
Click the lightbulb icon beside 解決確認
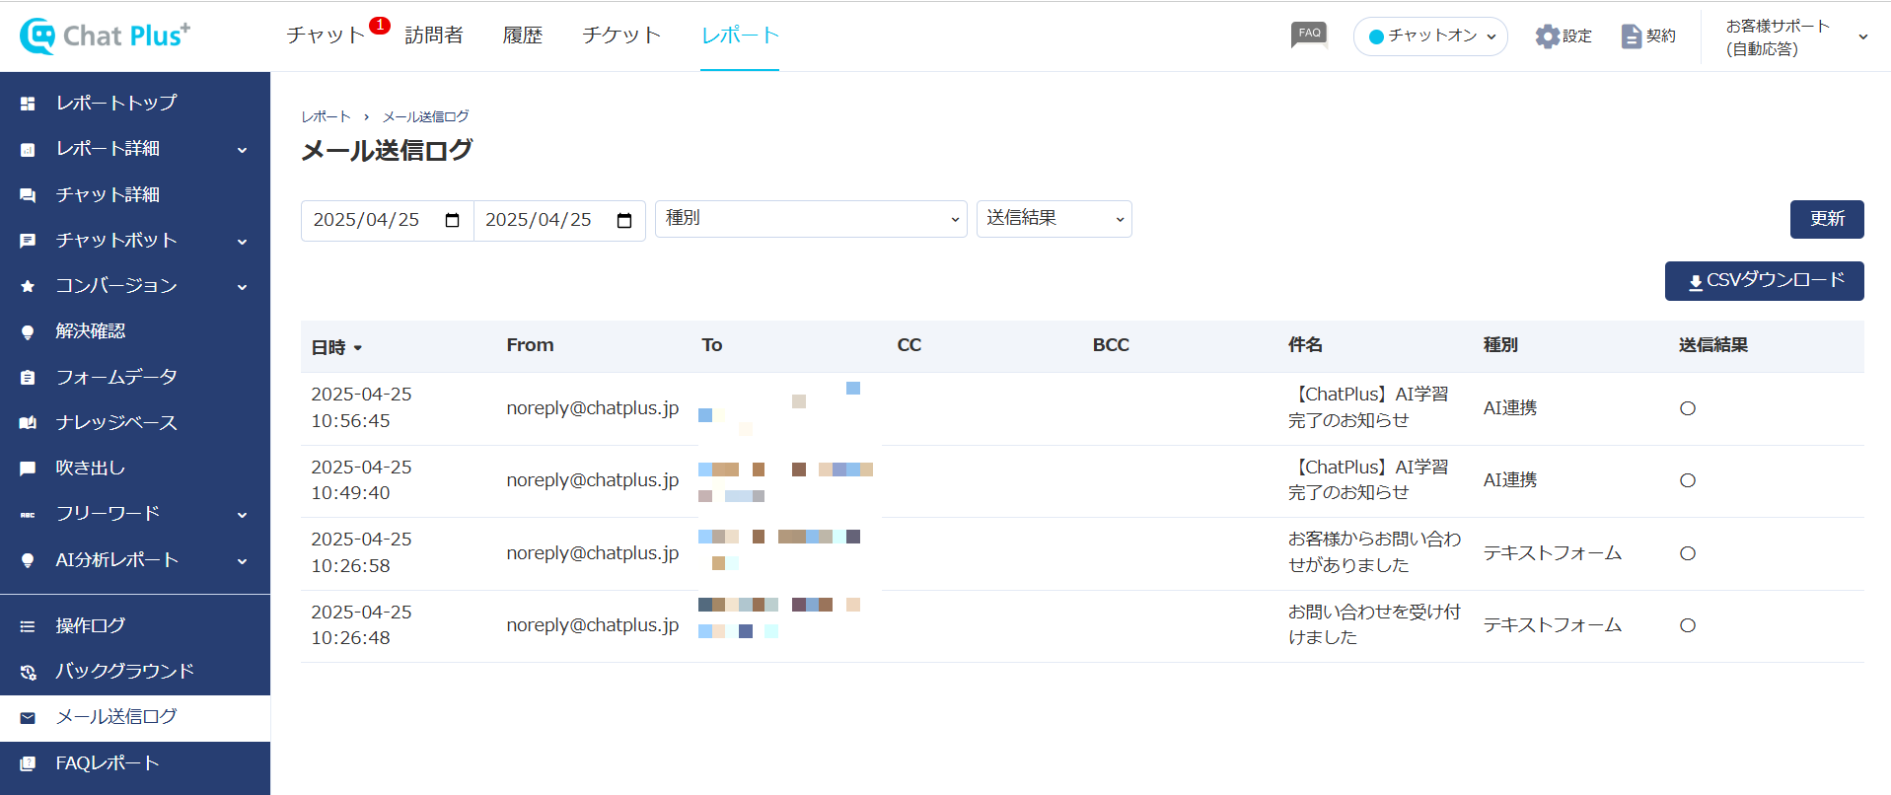28,332
